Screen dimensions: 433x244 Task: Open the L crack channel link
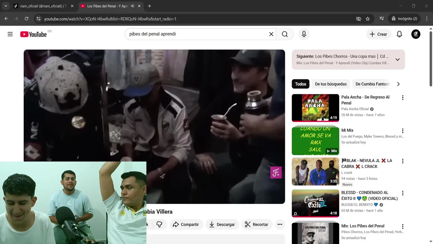(x=347, y=173)
